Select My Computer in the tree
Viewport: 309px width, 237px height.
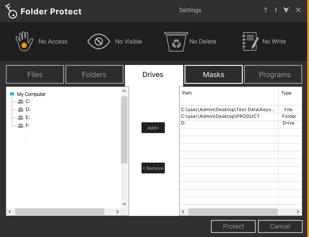pyautogui.click(x=31, y=94)
